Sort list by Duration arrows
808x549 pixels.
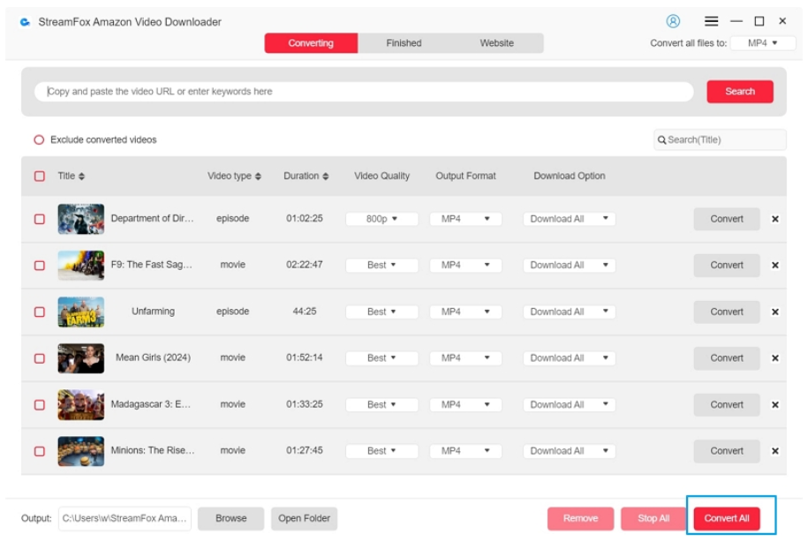click(x=326, y=177)
